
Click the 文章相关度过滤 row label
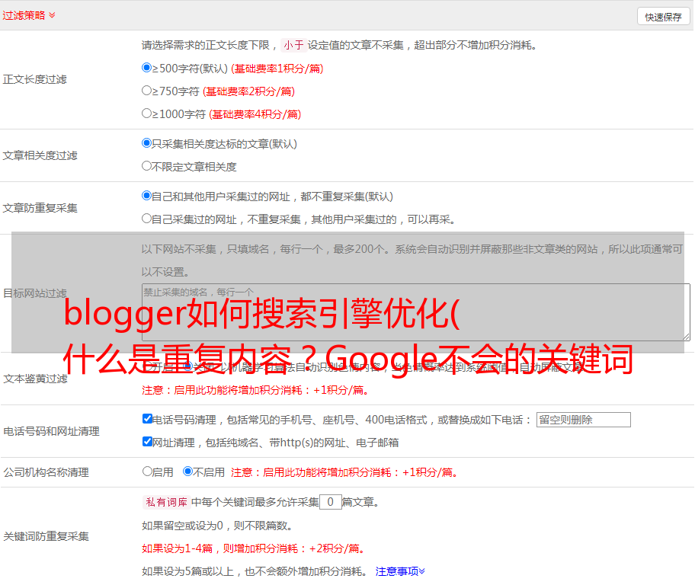[40, 155]
